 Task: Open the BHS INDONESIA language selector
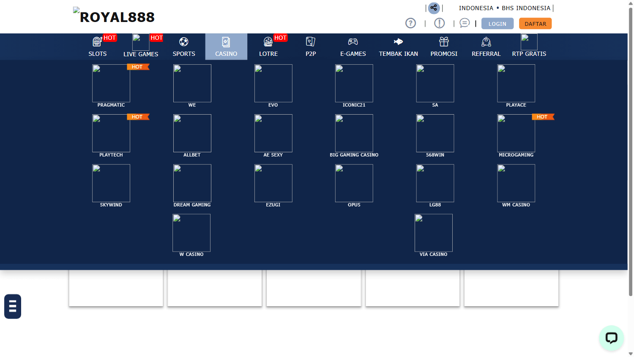pyautogui.click(x=526, y=8)
